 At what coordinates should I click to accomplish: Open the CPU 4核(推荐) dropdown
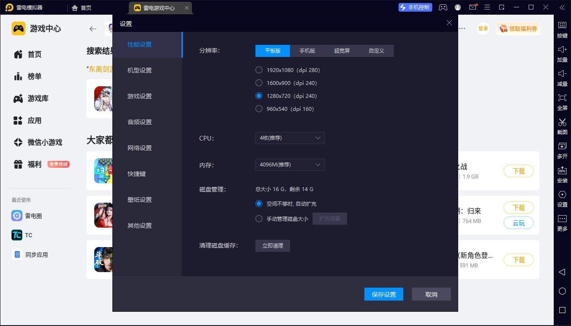coord(290,138)
